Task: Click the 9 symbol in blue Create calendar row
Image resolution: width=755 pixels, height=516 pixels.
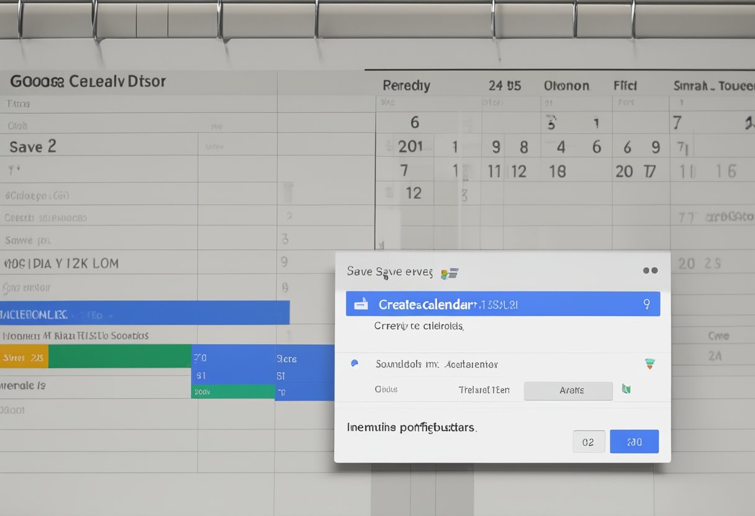Action: (646, 304)
